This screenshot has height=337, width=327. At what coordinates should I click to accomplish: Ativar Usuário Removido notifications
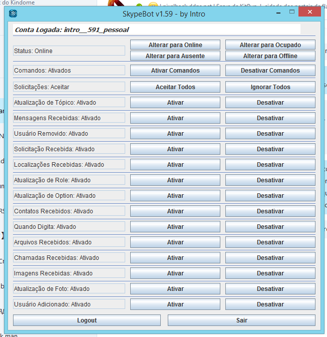[175, 133]
